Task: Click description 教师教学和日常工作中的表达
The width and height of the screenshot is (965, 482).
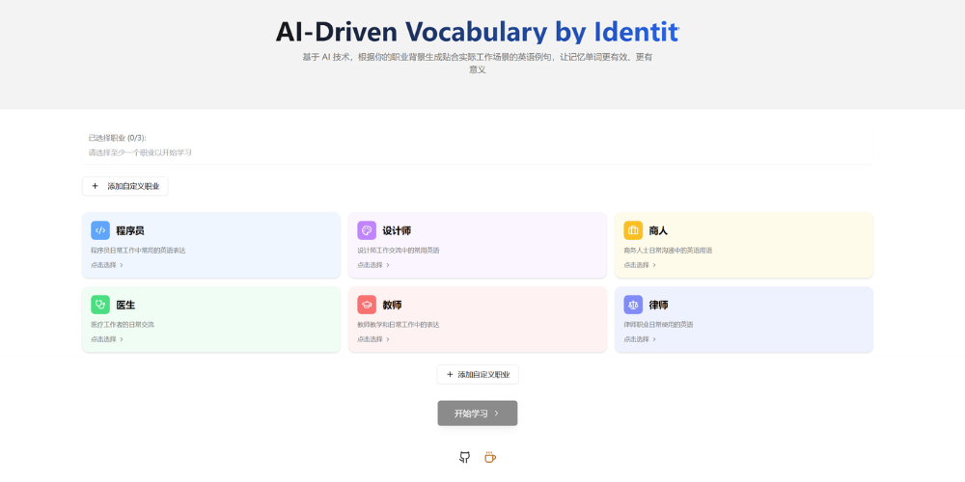Action: (x=399, y=324)
